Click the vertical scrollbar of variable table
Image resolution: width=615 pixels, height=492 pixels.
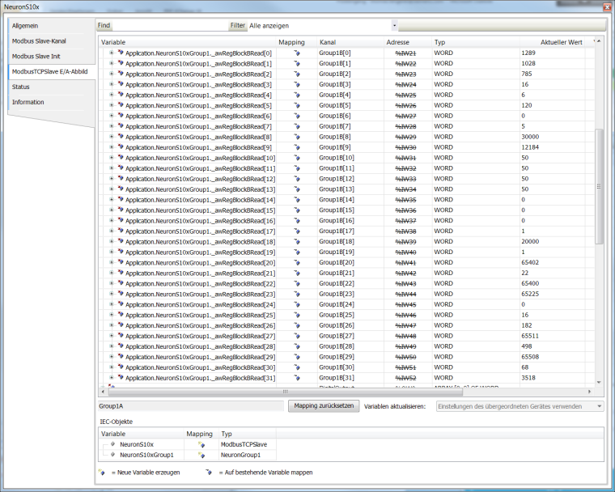[x=599, y=186]
